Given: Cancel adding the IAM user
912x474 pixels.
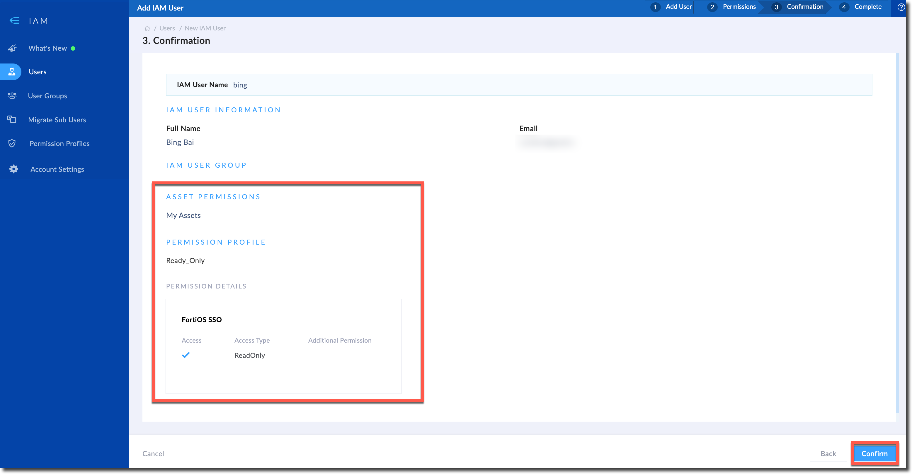Looking at the screenshot, I should click(153, 454).
